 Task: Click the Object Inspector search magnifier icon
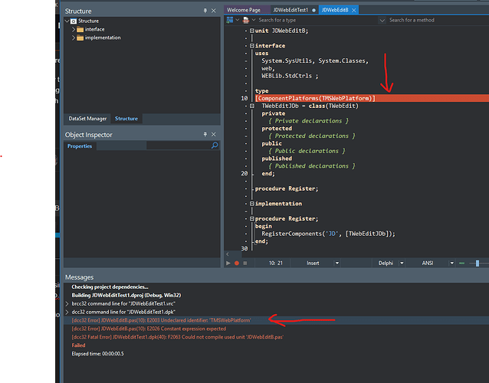pos(215,146)
